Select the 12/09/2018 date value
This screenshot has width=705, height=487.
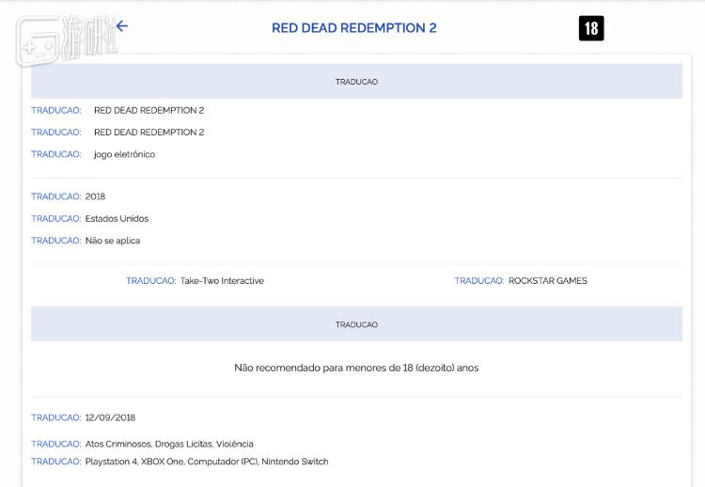pos(110,417)
